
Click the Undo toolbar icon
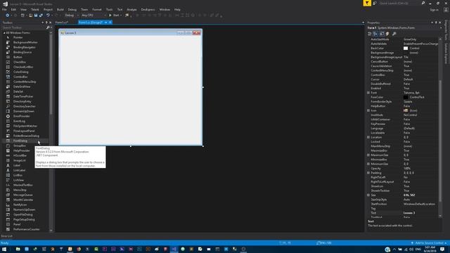(48, 15)
